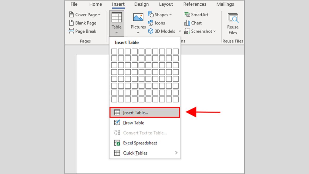This screenshot has height=174, width=309.
Task: Open the Screenshot dropdown arrow
Action: [x=214, y=31]
